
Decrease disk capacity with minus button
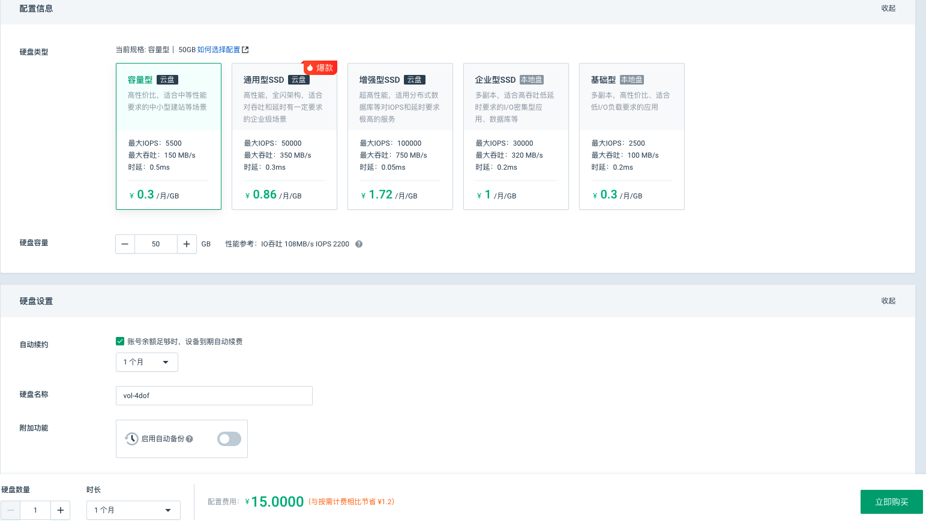[125, 244]
